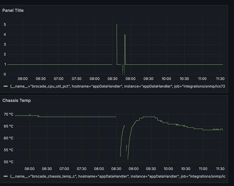
Task: Click the 06:00 label on CPU chart axis
Action: coord(23,79)
